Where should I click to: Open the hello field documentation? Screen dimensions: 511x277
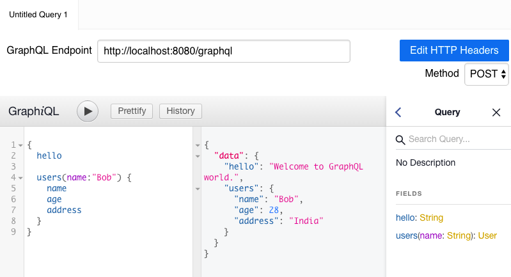click(405, 218)
